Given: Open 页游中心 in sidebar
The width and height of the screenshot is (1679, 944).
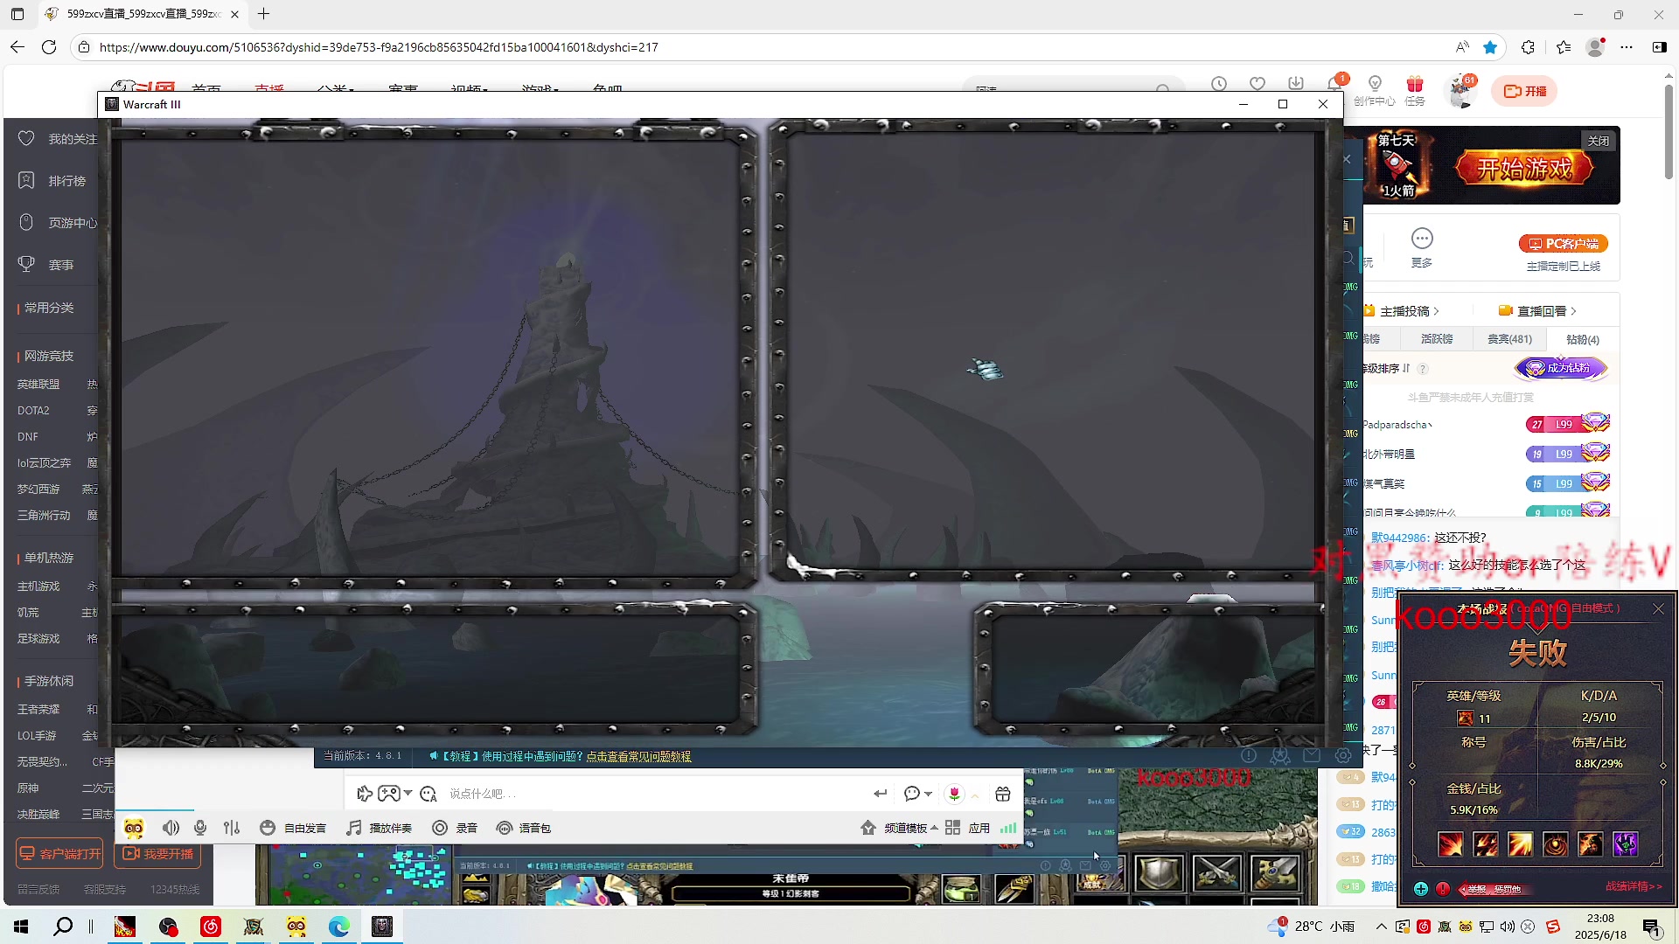Looking at the screenshot, I should [x=58, y=223].
